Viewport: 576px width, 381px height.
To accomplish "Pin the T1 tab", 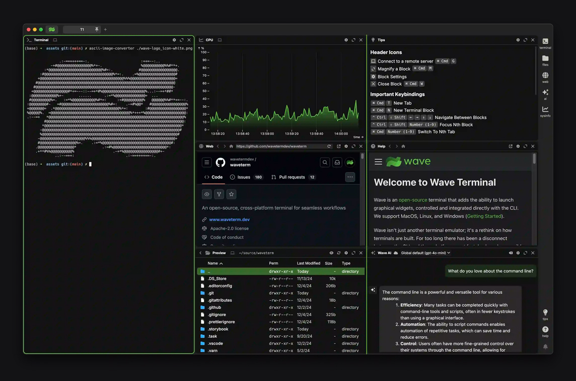I will 97,29.
